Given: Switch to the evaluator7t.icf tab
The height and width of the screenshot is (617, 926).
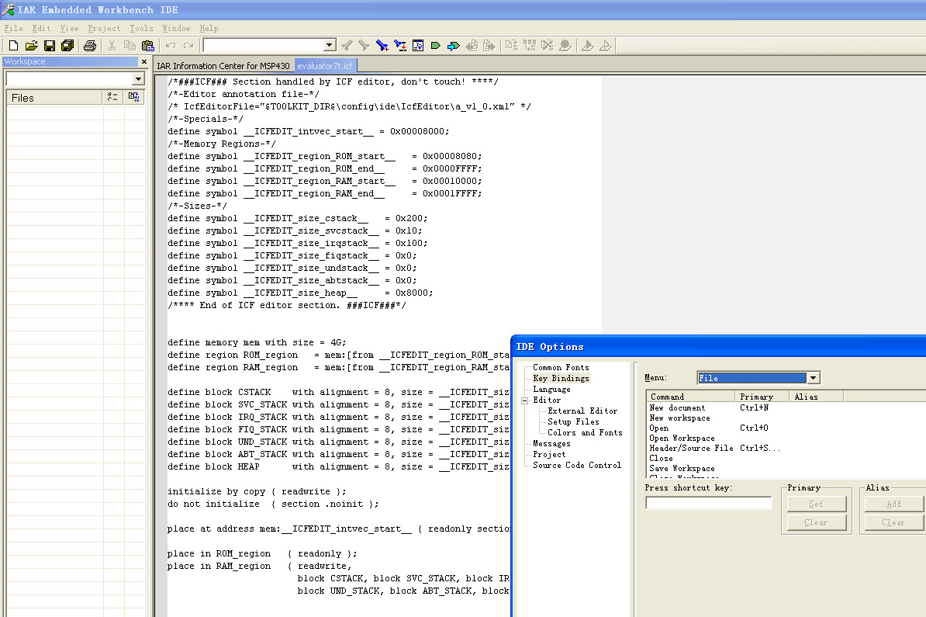Looking at the screenshot, I should [325, 66].
